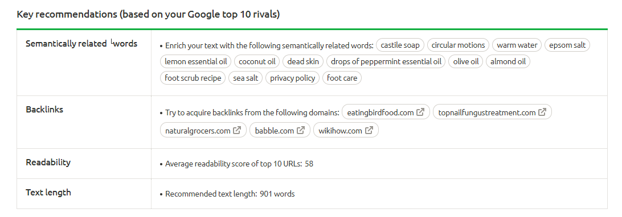622x217 pixels.
Task: Select the 'circular motions' keyword tag
Action: [x=458, y=45]
